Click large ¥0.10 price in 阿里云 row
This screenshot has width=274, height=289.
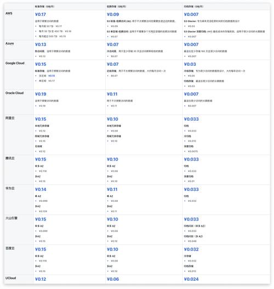(112, 119)
